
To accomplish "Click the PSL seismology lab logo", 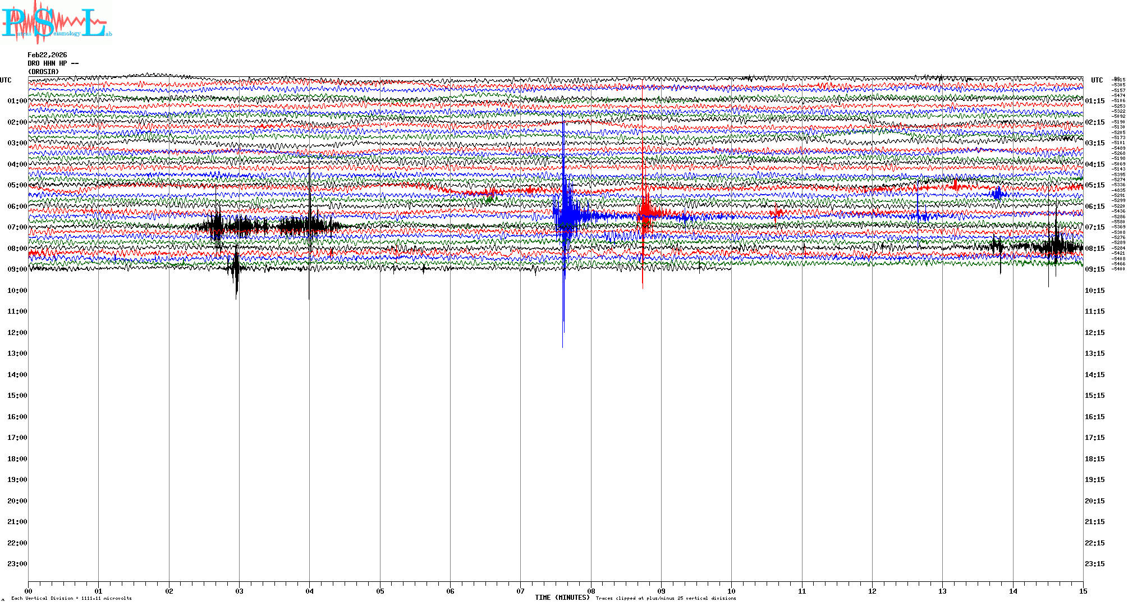I will point(56,21).
